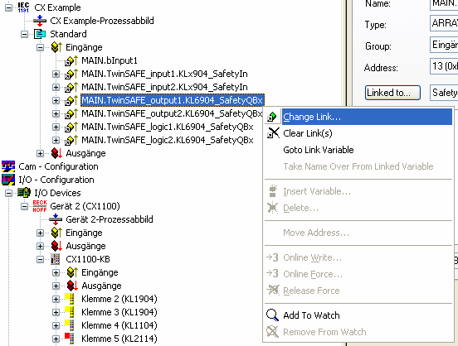Click the Linked to... button
This screenshot has width=458, height=346.
(392, 93)
